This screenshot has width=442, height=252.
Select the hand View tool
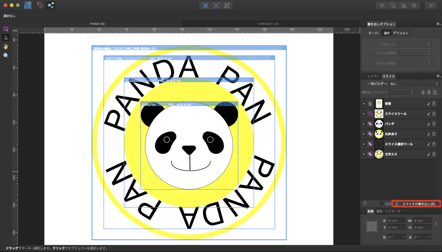(6, 47)
